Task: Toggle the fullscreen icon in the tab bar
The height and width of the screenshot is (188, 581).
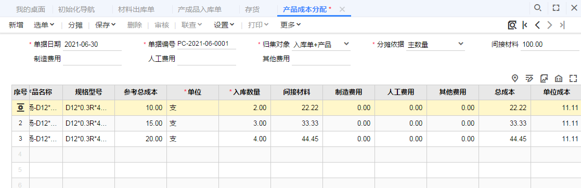Action: 556,8
